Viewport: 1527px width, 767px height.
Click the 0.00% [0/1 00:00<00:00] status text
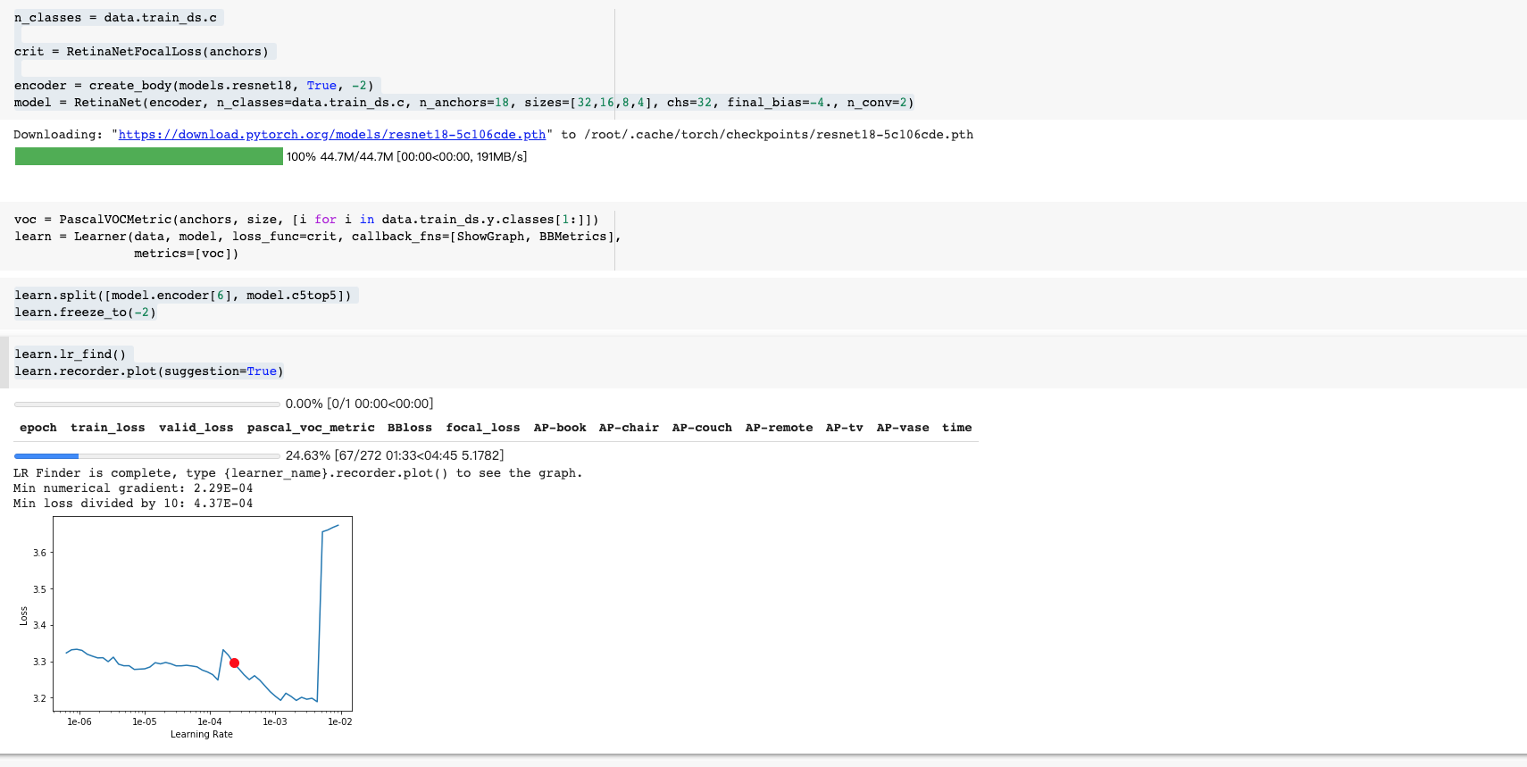coord(360,404)
